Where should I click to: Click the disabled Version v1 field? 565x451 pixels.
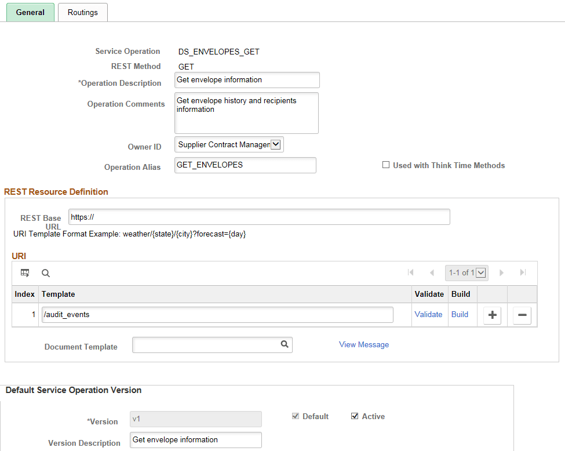point(196,419)
